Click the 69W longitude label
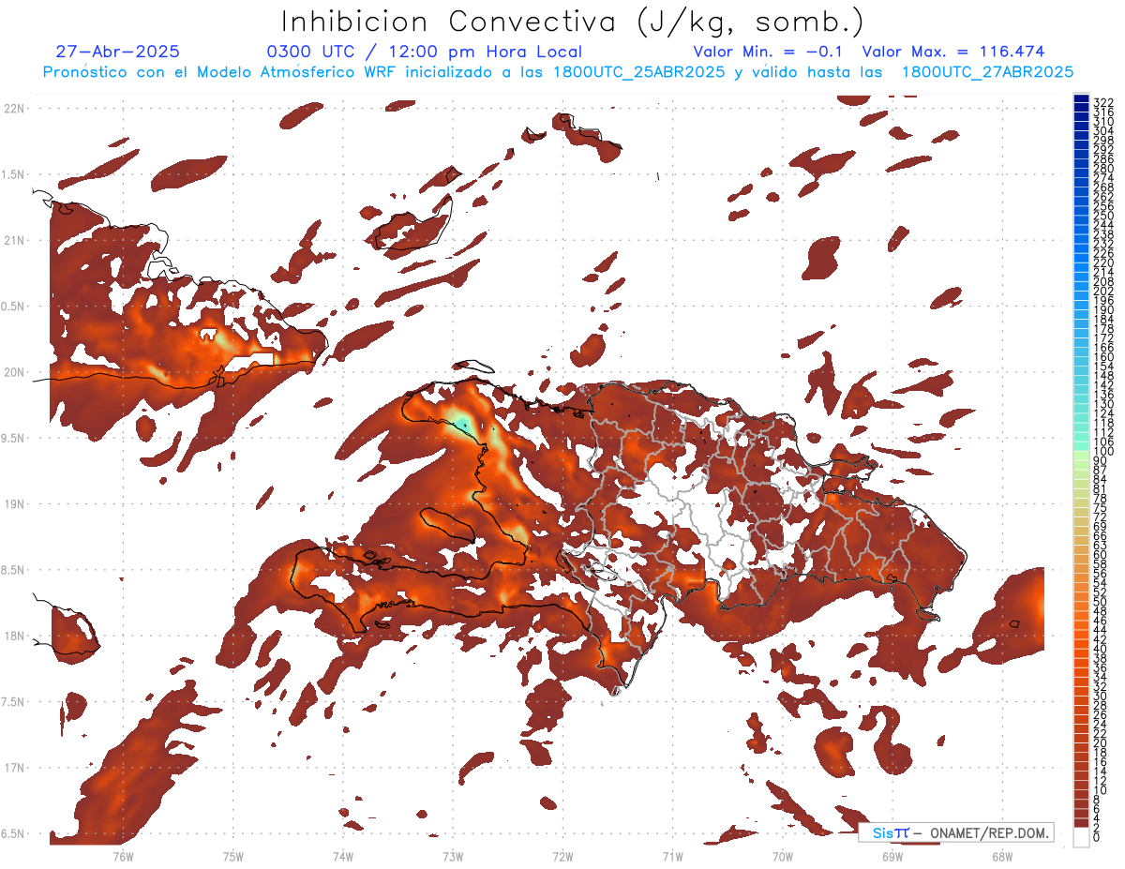Viewport: 1125px width, 869px height. [892, 856]
